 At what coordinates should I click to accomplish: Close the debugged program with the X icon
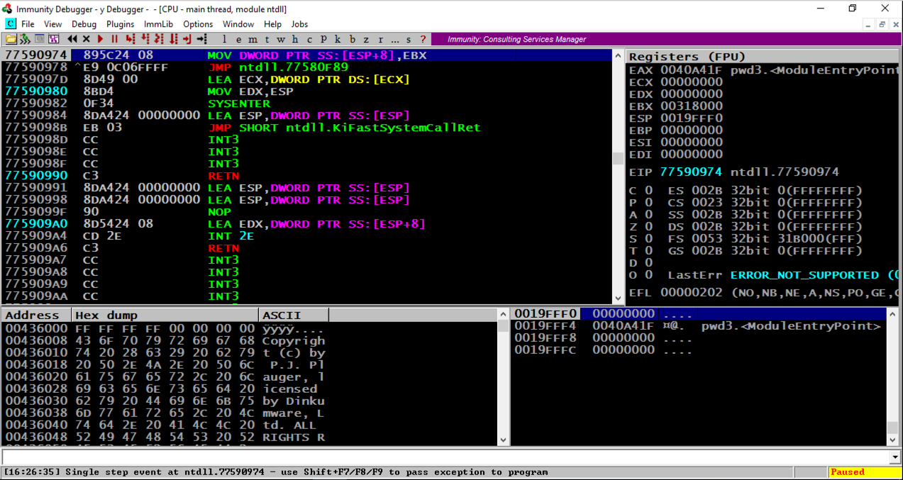pos(86,39)
